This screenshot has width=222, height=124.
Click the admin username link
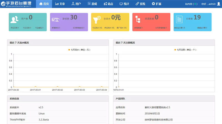pyautogui.click(x=212, y=4)
